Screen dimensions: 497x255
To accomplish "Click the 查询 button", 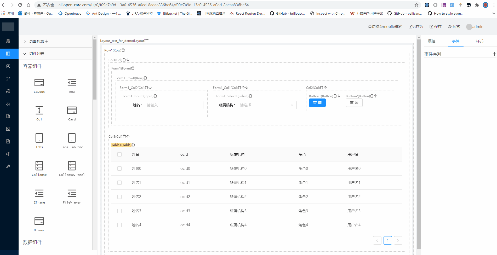I will pos(317,103).
